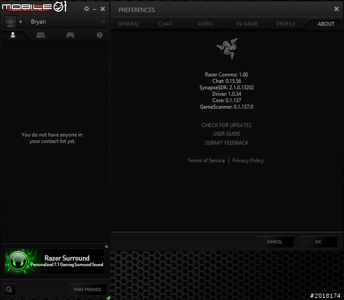
Task: Select the About tab
Action: (x=326, y=24)
